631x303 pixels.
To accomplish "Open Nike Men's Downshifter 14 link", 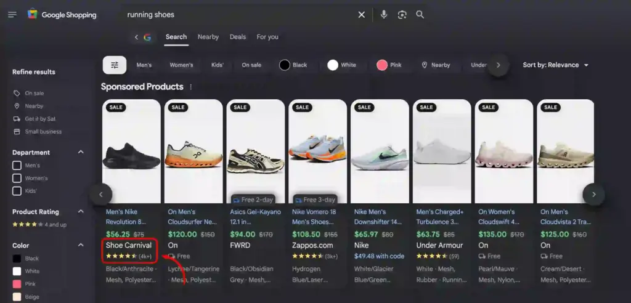I will pos(378,217).
